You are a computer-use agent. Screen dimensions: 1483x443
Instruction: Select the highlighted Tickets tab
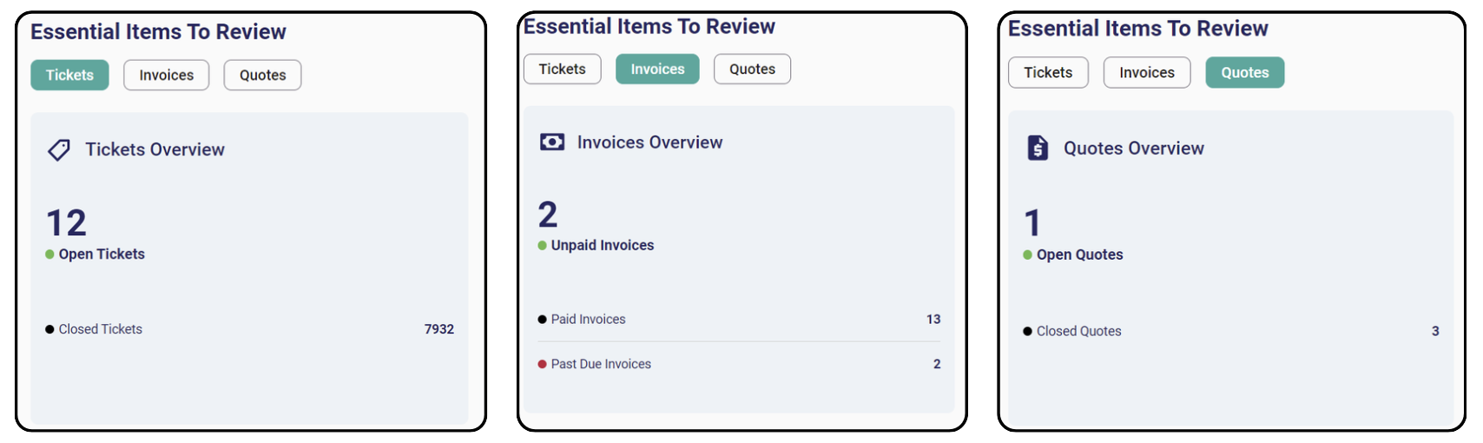(x=69, y=76)
